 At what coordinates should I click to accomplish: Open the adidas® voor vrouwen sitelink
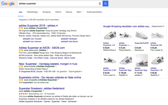pos(32,39)
